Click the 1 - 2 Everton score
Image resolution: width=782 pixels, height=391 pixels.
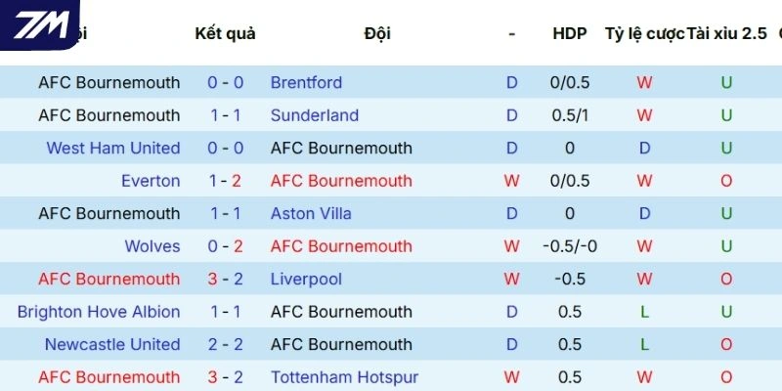pyautogui.click(x=226, y=181)
